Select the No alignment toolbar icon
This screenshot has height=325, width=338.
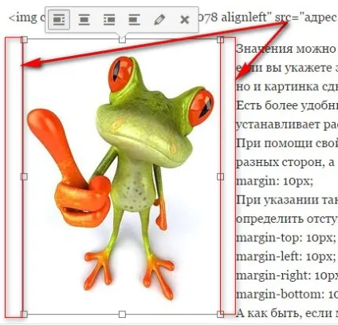tap(134, 20)
